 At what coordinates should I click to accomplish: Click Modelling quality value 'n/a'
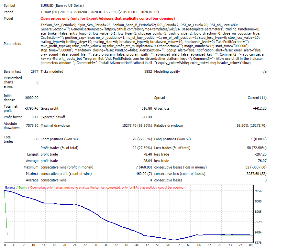[264, 71]
